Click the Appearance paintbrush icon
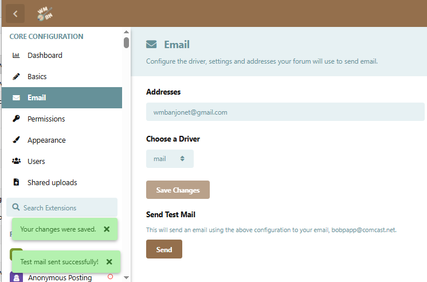Viewport: 427px width, 282px height. coord(16,140)
